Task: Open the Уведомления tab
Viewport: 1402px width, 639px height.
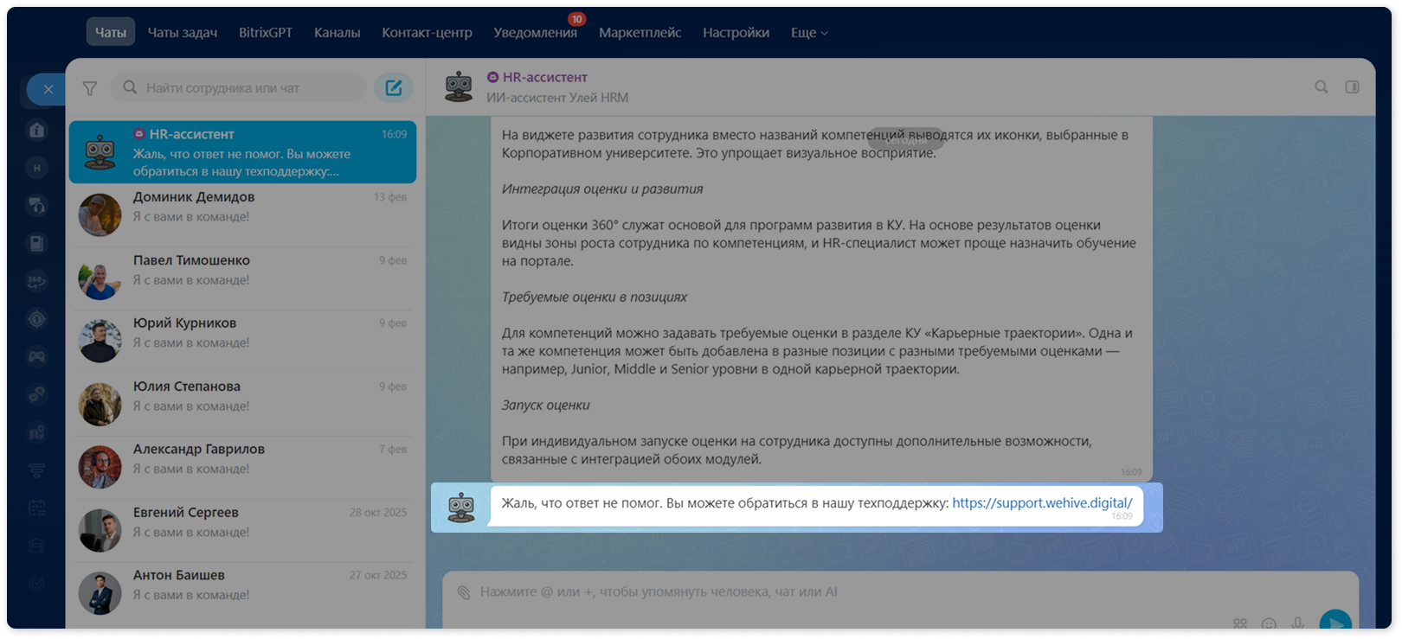Action: pyautogui.click(x=535, y=33)
